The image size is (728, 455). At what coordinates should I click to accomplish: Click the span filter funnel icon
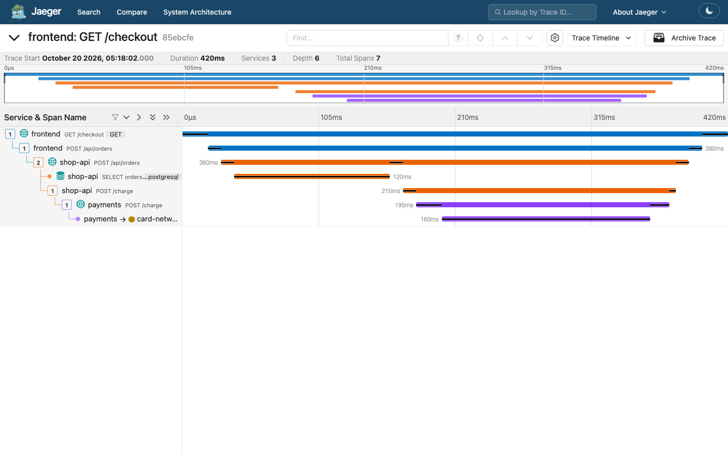pyautogui.click(x=115, y=117)
